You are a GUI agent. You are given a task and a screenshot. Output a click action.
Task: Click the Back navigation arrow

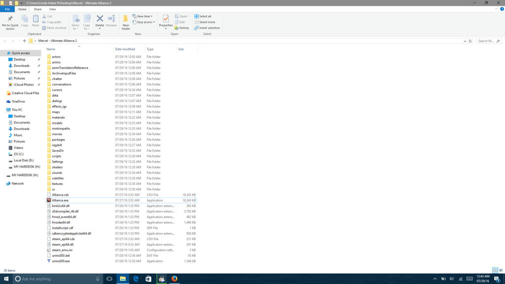[5, 41]
